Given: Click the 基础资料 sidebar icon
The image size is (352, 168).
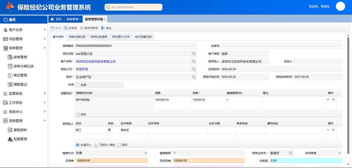Looking at the screenshot, I should [10, 130].
